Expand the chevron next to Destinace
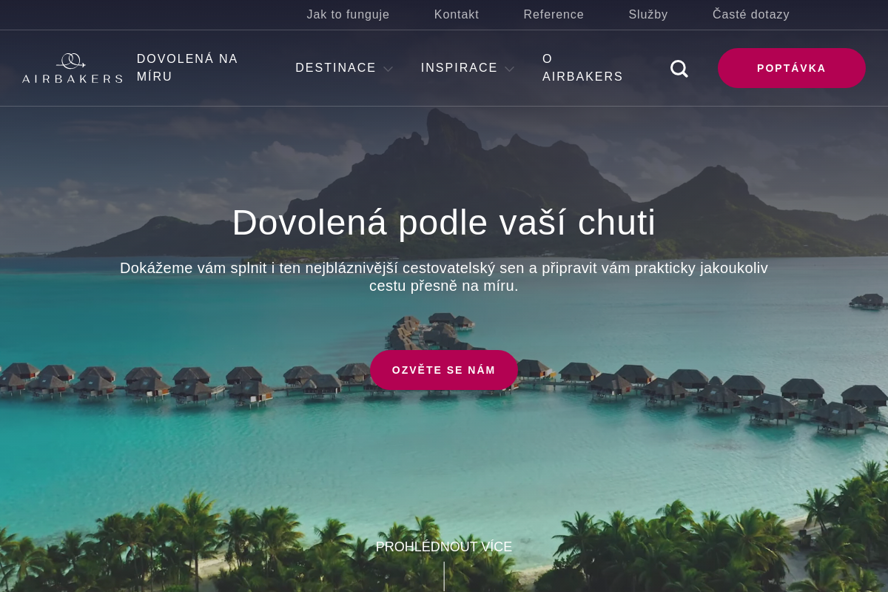 [x=388, y=70]
